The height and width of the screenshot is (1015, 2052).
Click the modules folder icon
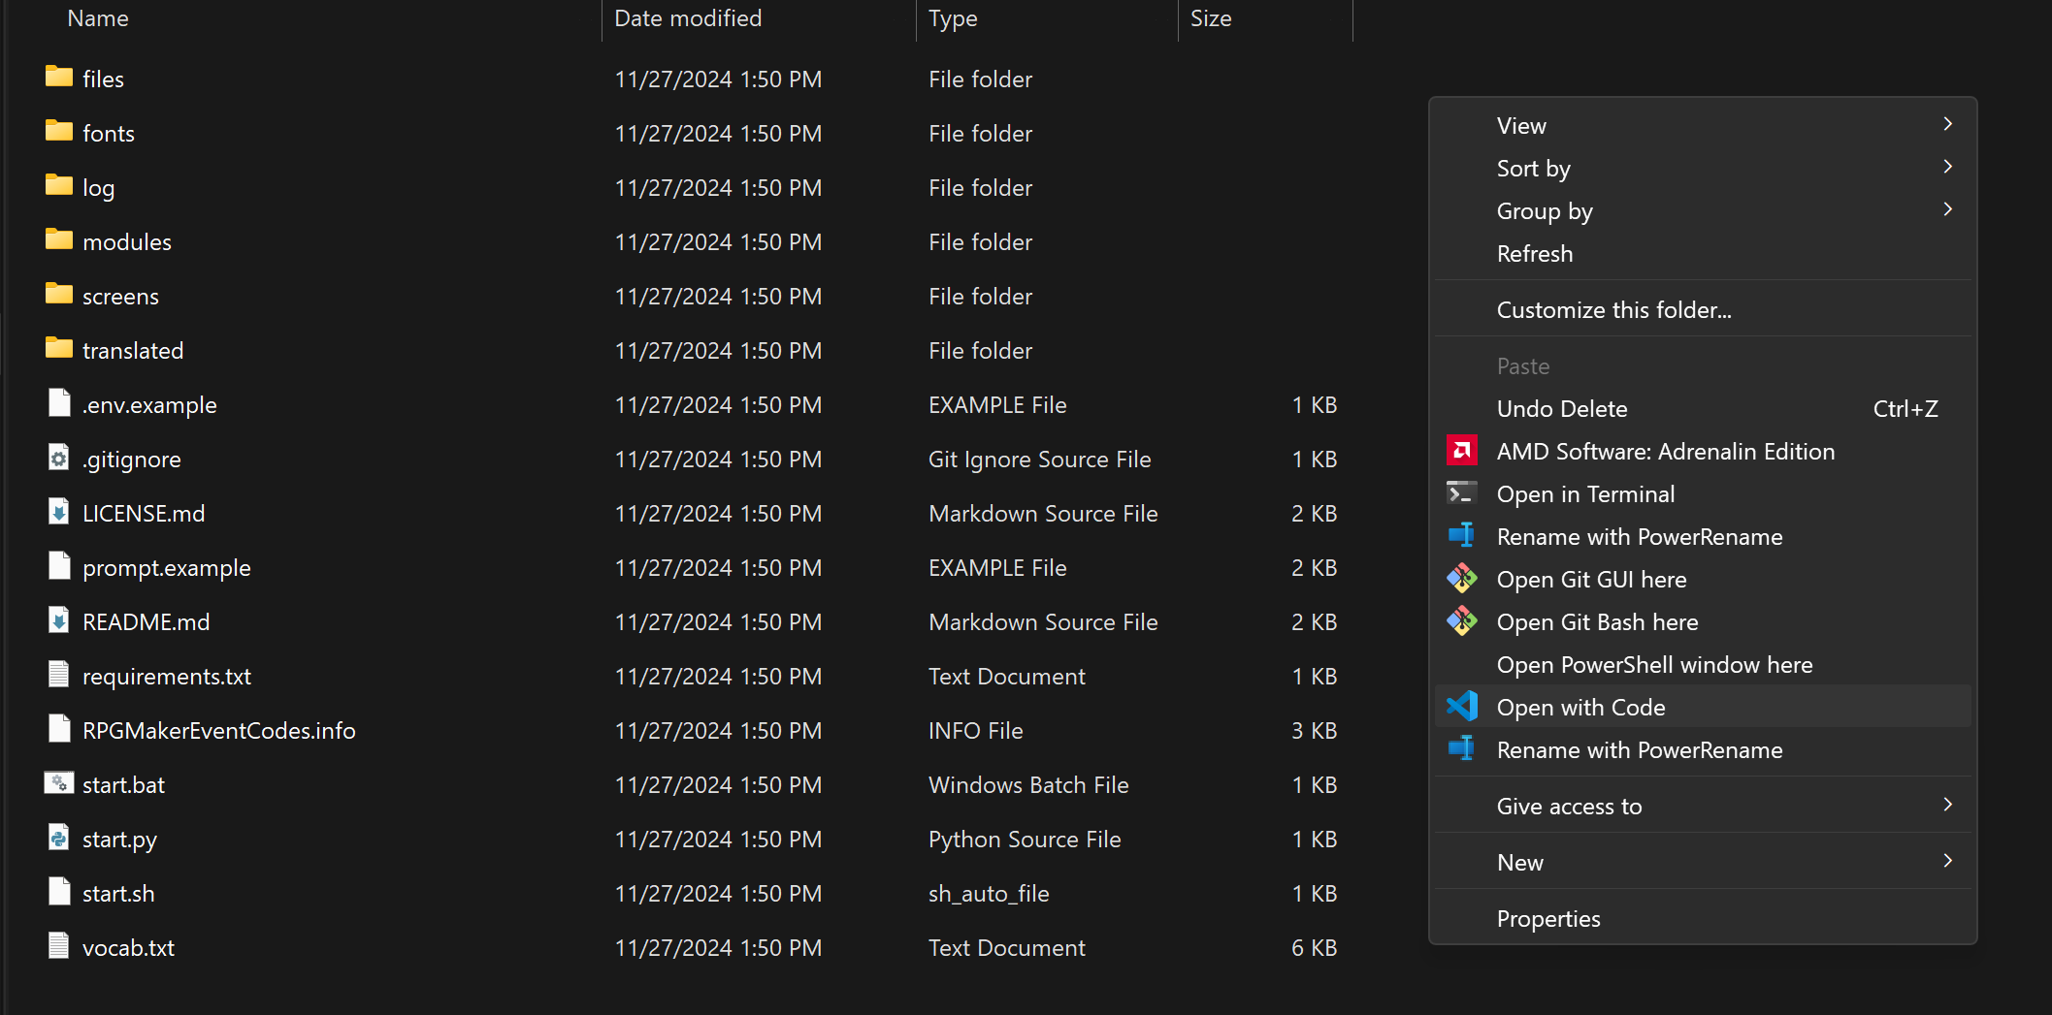tap(59, 239)
